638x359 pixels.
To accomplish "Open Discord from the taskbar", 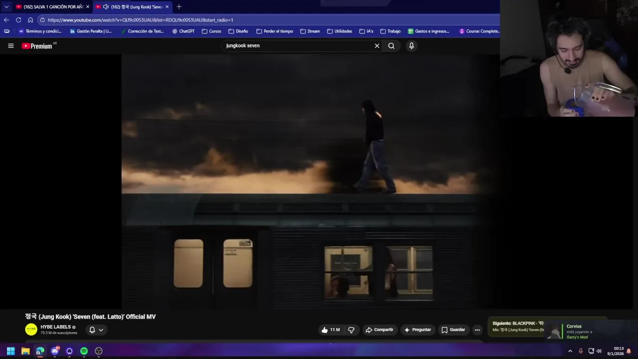I will click(55, 351).
